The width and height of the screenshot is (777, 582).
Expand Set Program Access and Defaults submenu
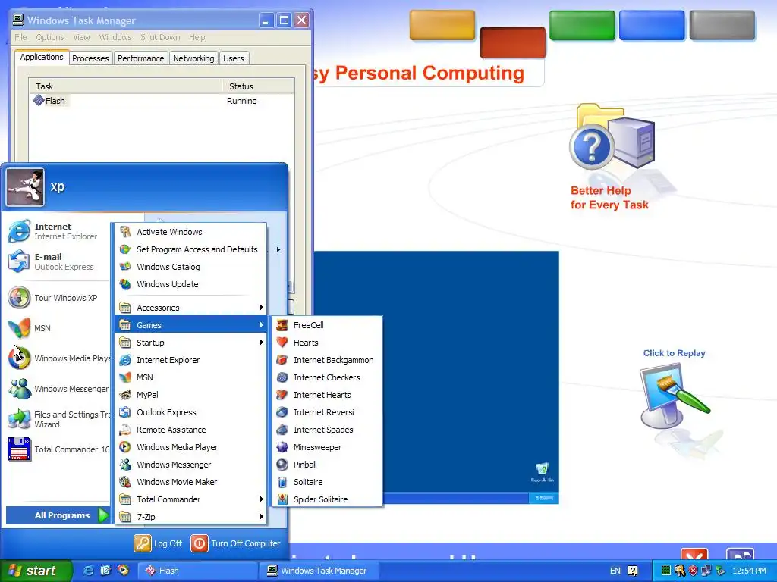pos(190,249)
